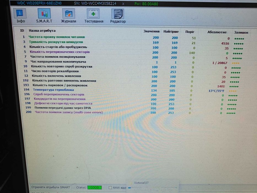Enable the RAW checkbox

(110, 187)
